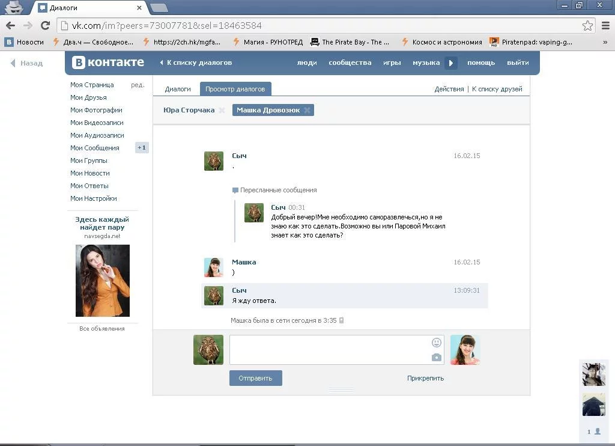The image size is (615, 446).
Task: Open the Магия - РУНОТРЕД bookmark
Action: 267,42
